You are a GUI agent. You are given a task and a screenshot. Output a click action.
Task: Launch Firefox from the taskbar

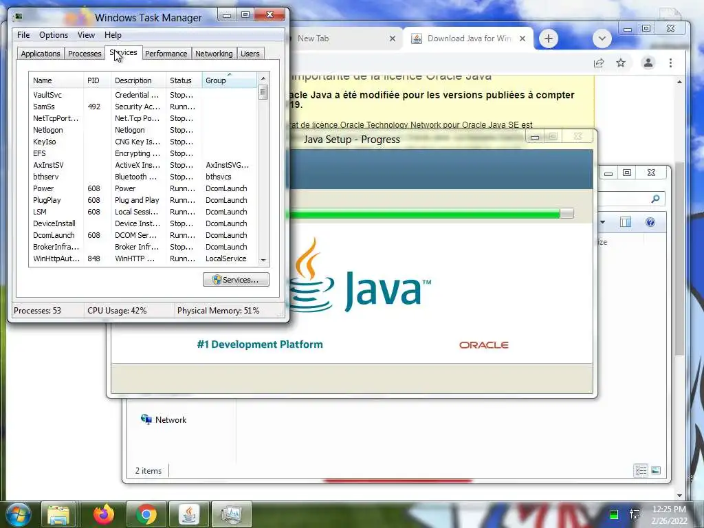(104, 514)
